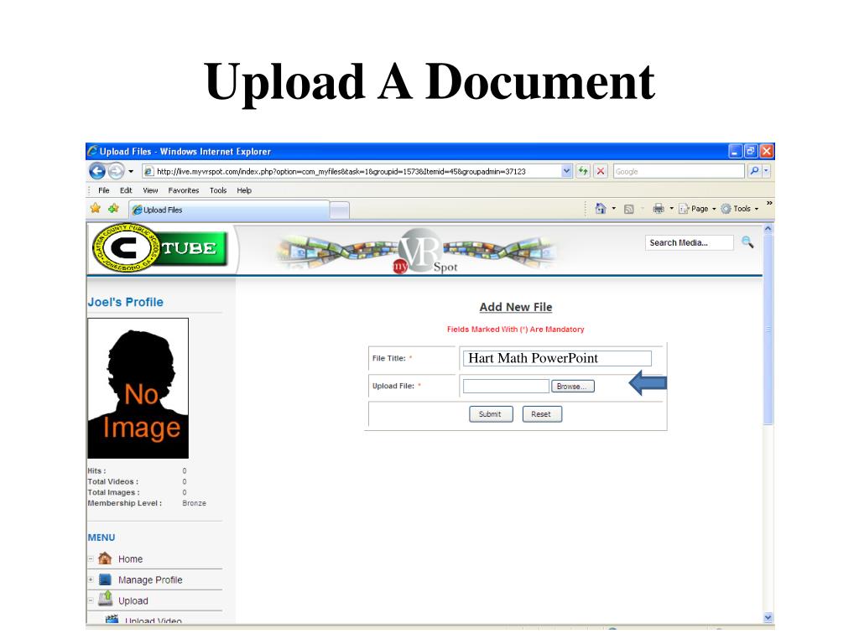
Task: Expand the address bar history dropdown
Action: (x=566, y=171)
